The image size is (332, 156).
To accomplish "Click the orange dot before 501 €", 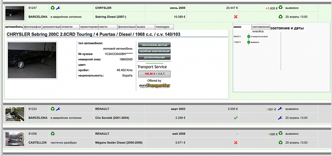I will (x=267, y=110).
